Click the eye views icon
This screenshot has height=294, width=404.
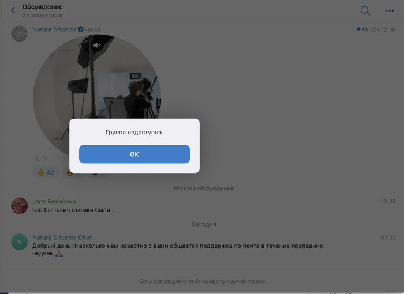(365, 29)
